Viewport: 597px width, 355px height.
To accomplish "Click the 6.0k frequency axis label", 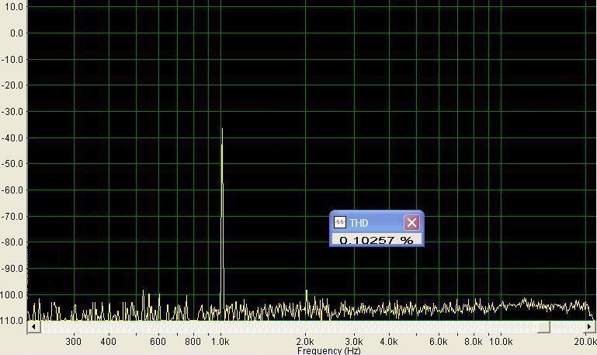I will 439,342.
